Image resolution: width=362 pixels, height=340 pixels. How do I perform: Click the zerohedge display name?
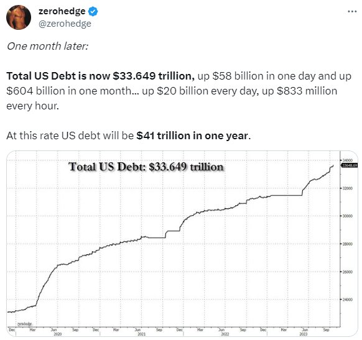tap(62, 11)
